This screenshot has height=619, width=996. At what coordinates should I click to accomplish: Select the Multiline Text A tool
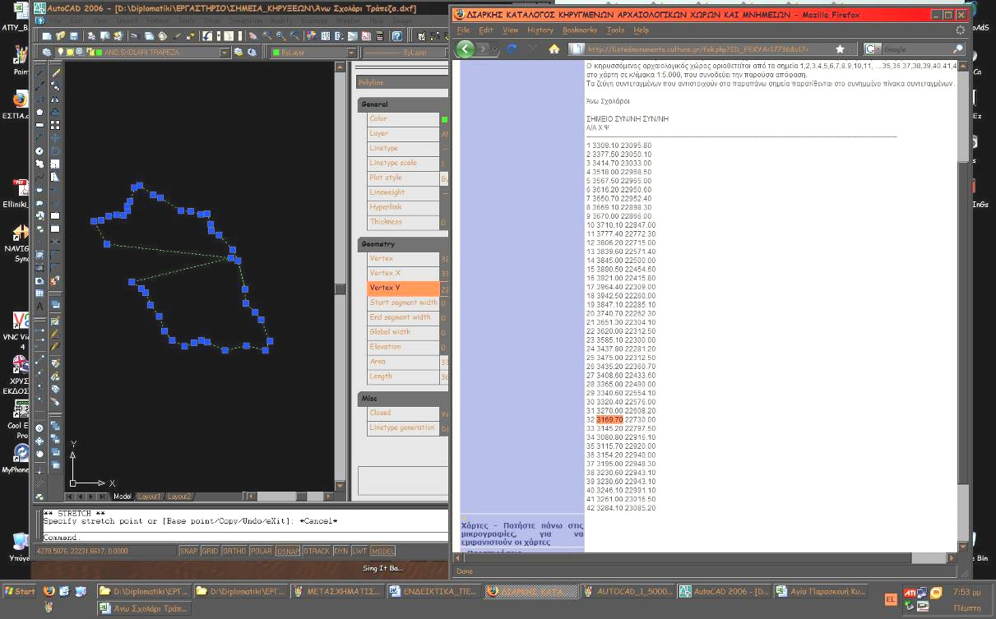click(x=39, y=306)
